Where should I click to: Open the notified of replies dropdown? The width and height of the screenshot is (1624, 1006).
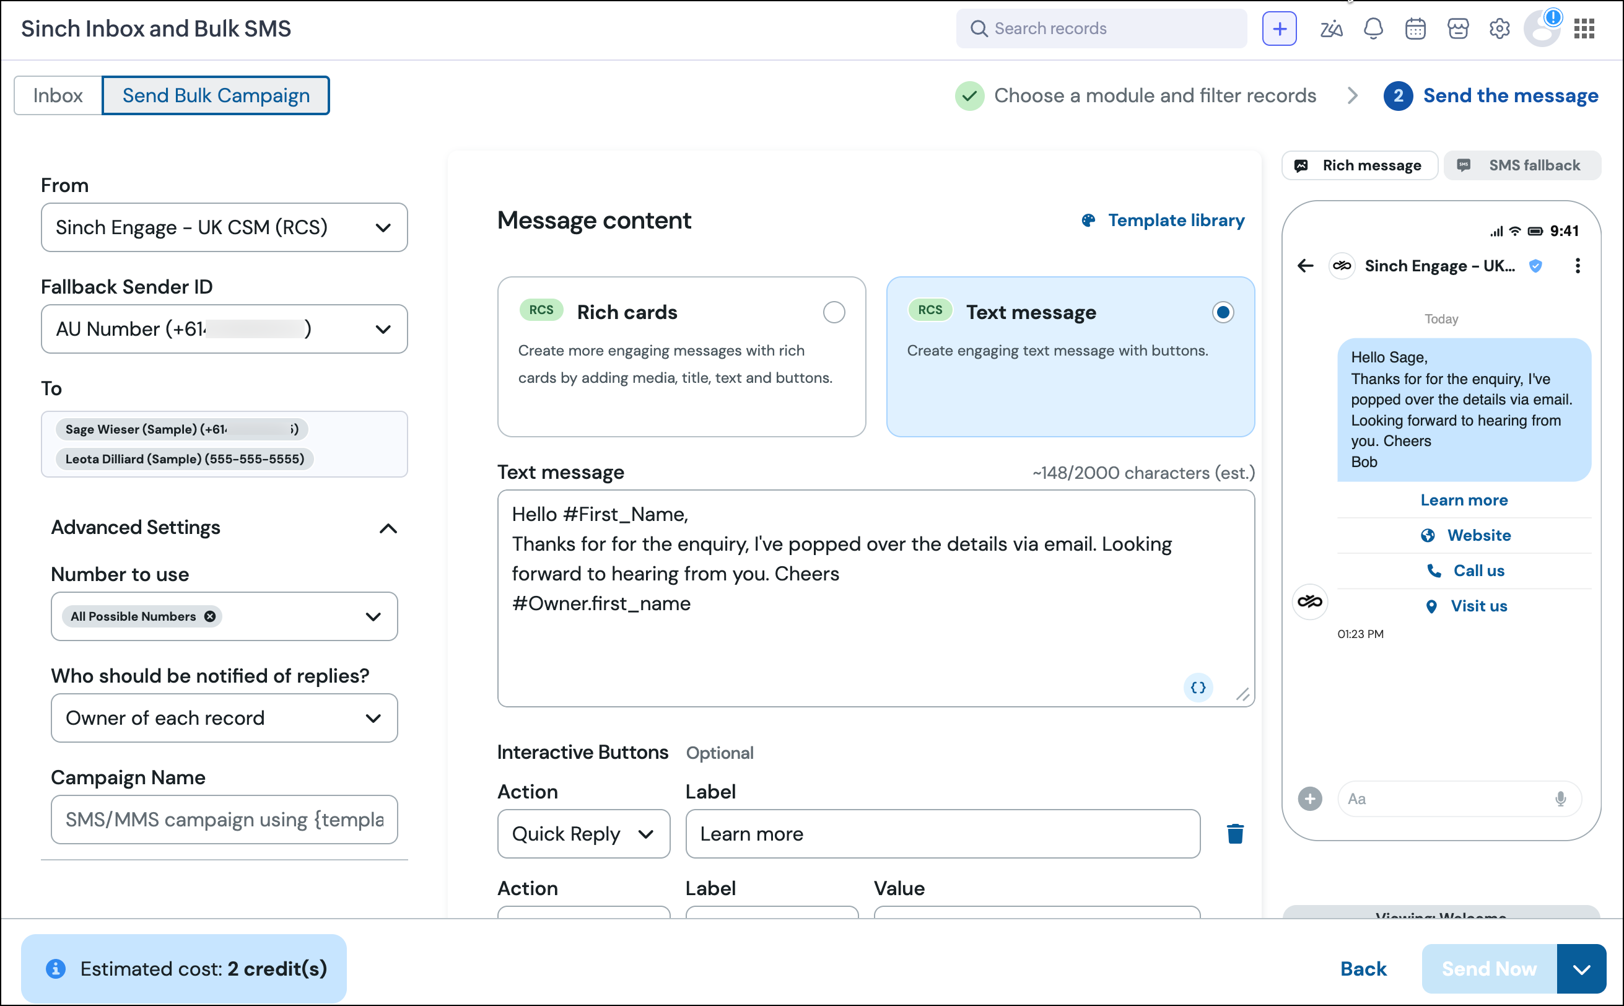224,718
